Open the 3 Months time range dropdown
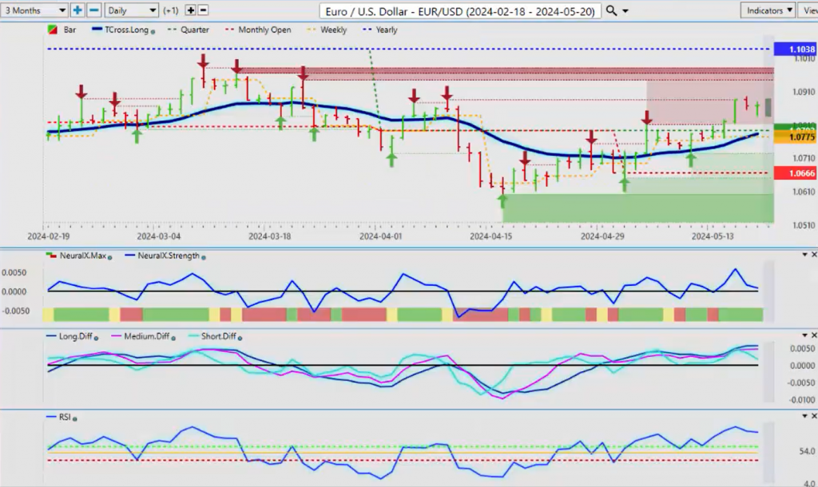This screenshot has width=818, height=487. (x=34, y=10)
